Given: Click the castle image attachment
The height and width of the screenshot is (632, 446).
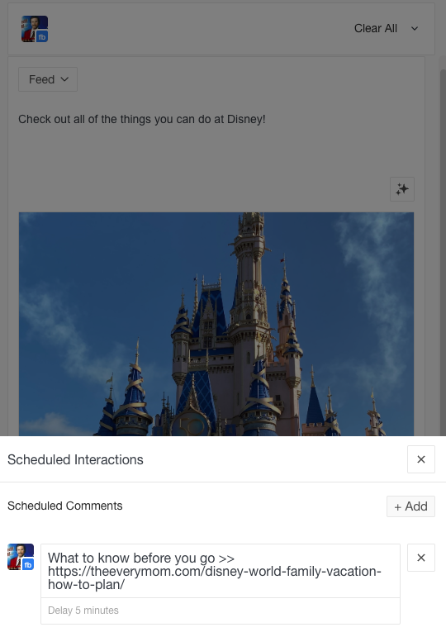Looking at the screenshot, I should click(x=216, y=324).
